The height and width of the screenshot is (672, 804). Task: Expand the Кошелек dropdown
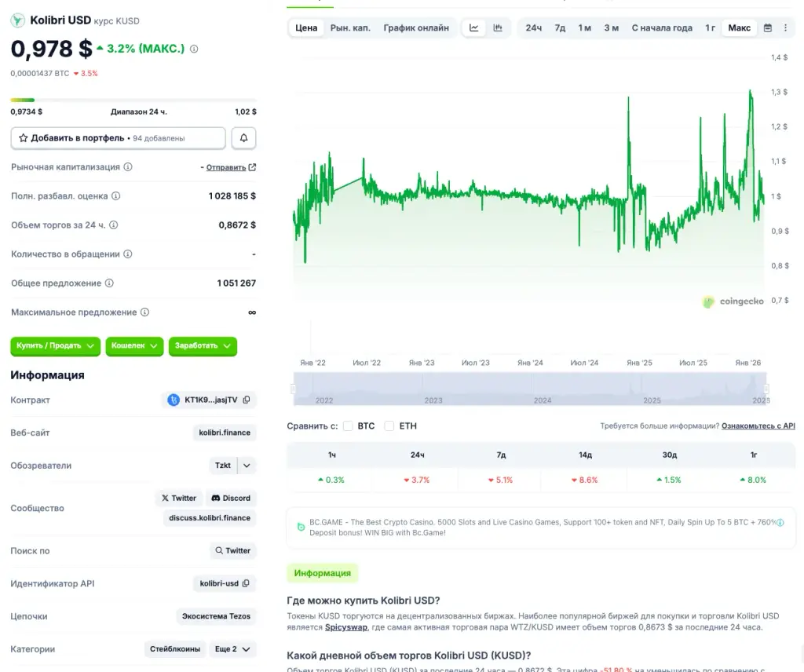point(134,346)
